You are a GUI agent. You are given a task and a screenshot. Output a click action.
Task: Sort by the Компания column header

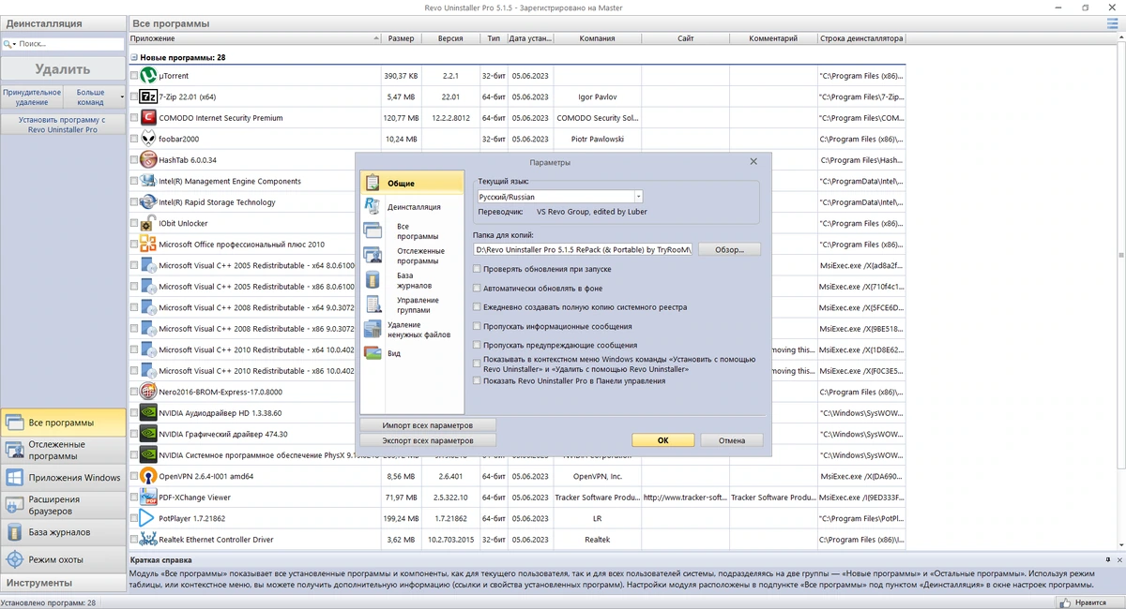(x=597, y=38)
